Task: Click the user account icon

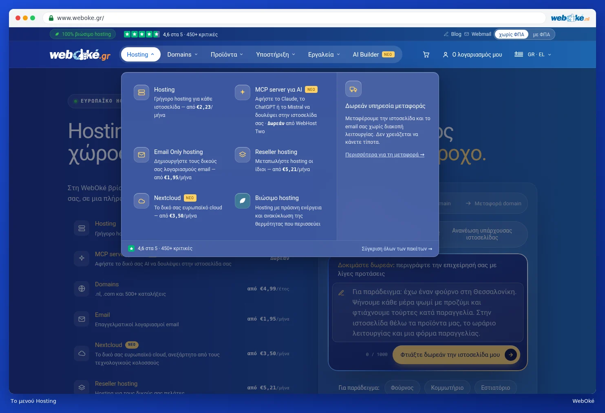Action: pos(446,55)
